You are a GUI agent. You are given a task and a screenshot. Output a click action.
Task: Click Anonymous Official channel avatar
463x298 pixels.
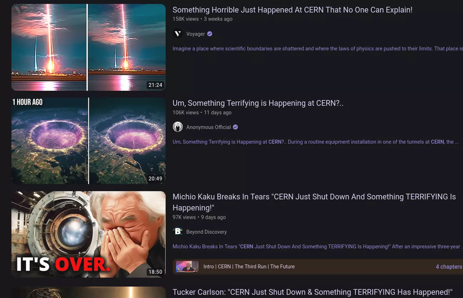click(x=178, y=127)
